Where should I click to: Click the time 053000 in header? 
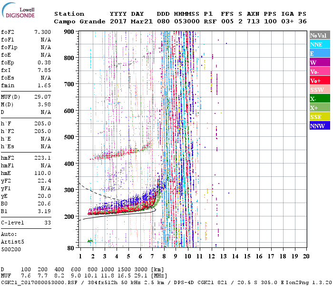coord(187,21)
